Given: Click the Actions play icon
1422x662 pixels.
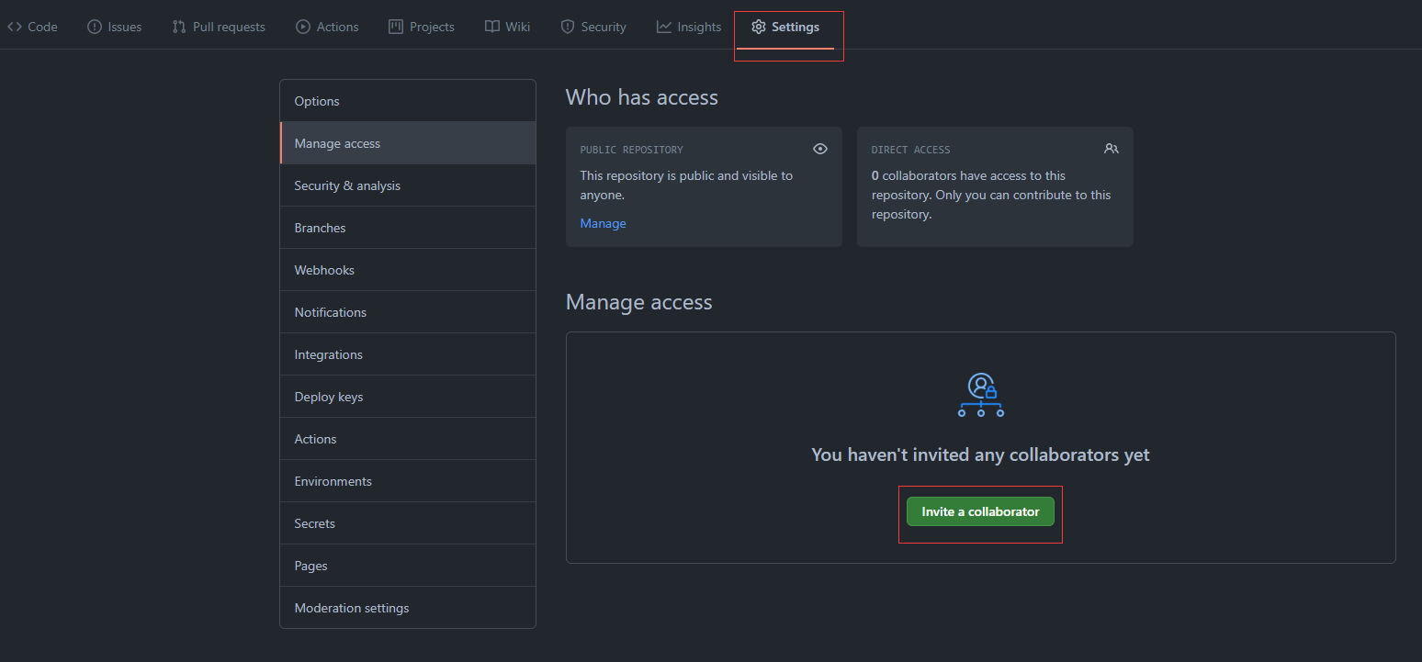Looking at the screenshot, I should [303, 27].
